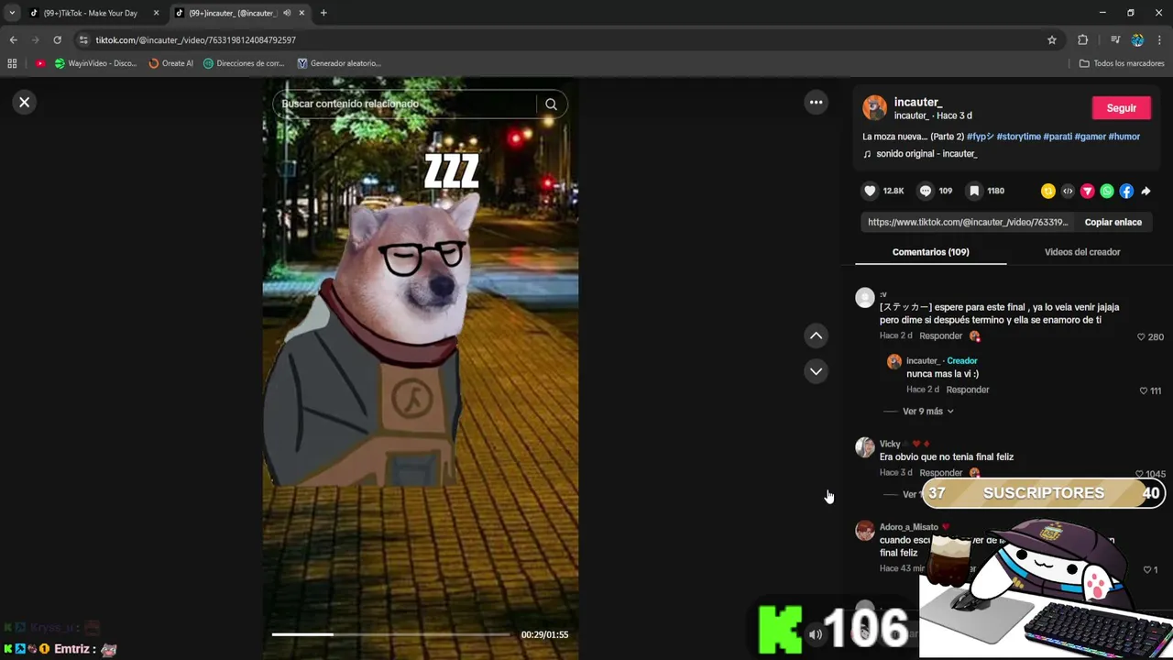
Task: Switch to Videos del creador tab
Action: click(x=1082, y=252)
